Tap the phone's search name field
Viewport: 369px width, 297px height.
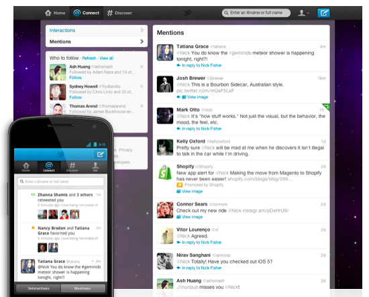click(60, 182)
